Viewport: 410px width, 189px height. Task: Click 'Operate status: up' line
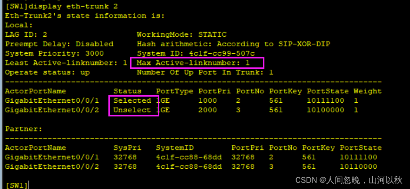coord(47,73)
